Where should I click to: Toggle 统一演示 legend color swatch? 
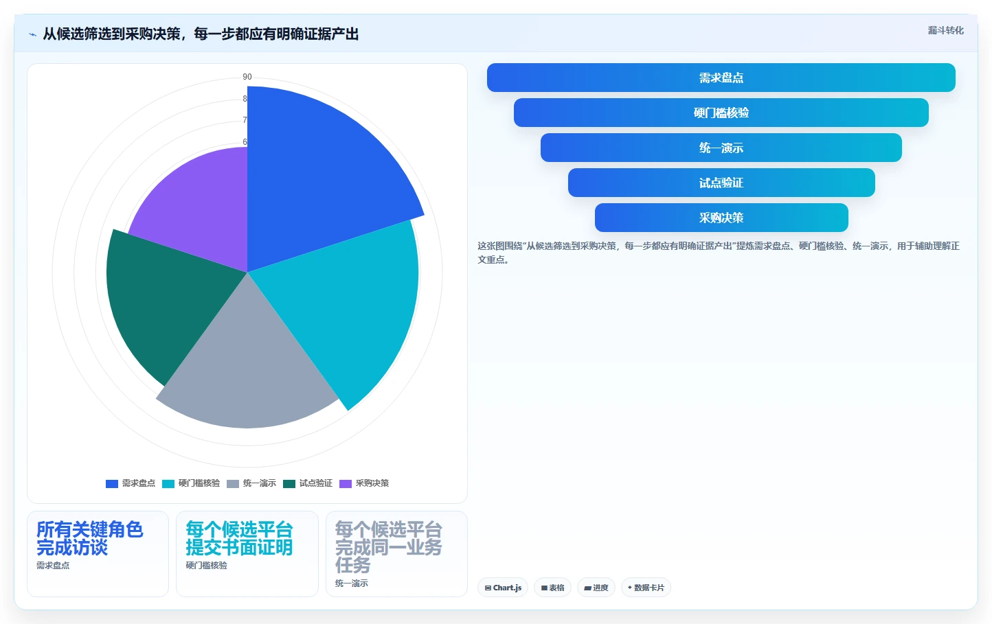[x=233, y=483]
